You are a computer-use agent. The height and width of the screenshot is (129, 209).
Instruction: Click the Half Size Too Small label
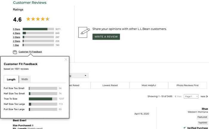[14, 94]
